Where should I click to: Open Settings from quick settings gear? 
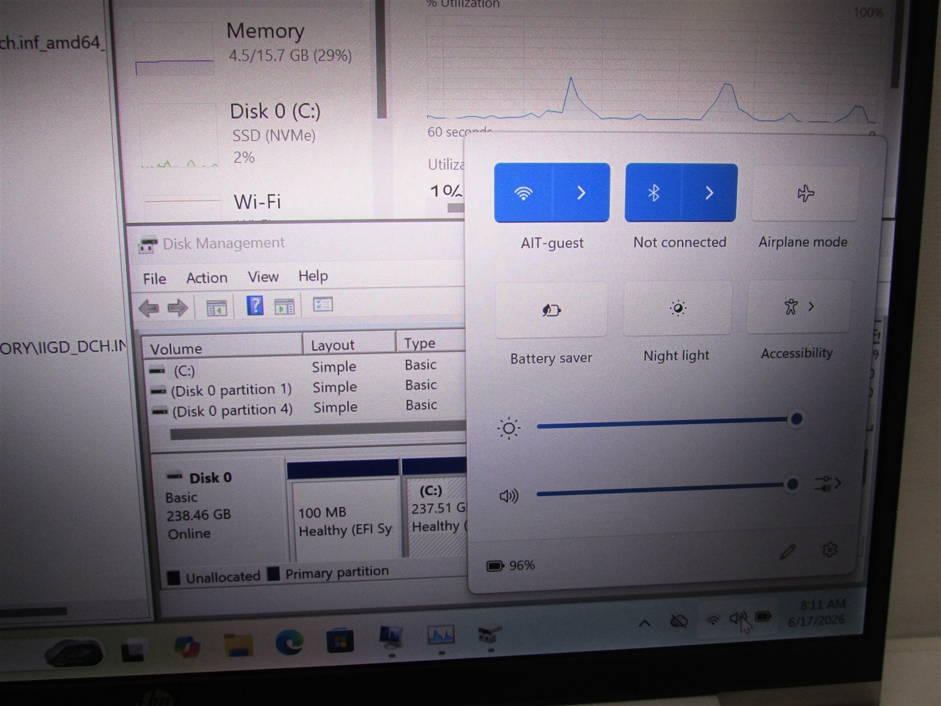coord(829,550)
